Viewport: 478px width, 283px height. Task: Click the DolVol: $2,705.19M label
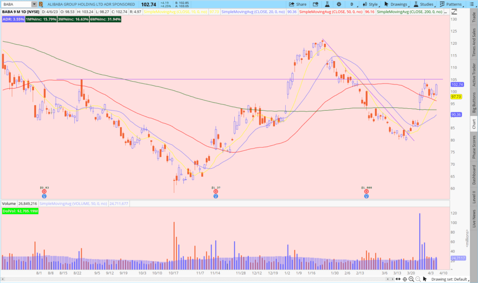[x=20, y=211]
